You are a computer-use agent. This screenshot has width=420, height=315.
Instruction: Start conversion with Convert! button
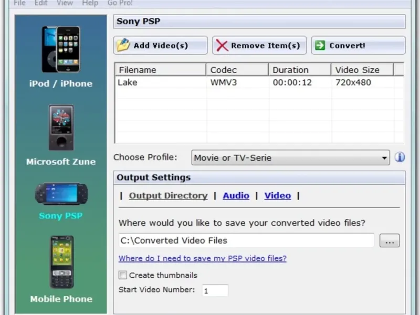click(359, 46)
